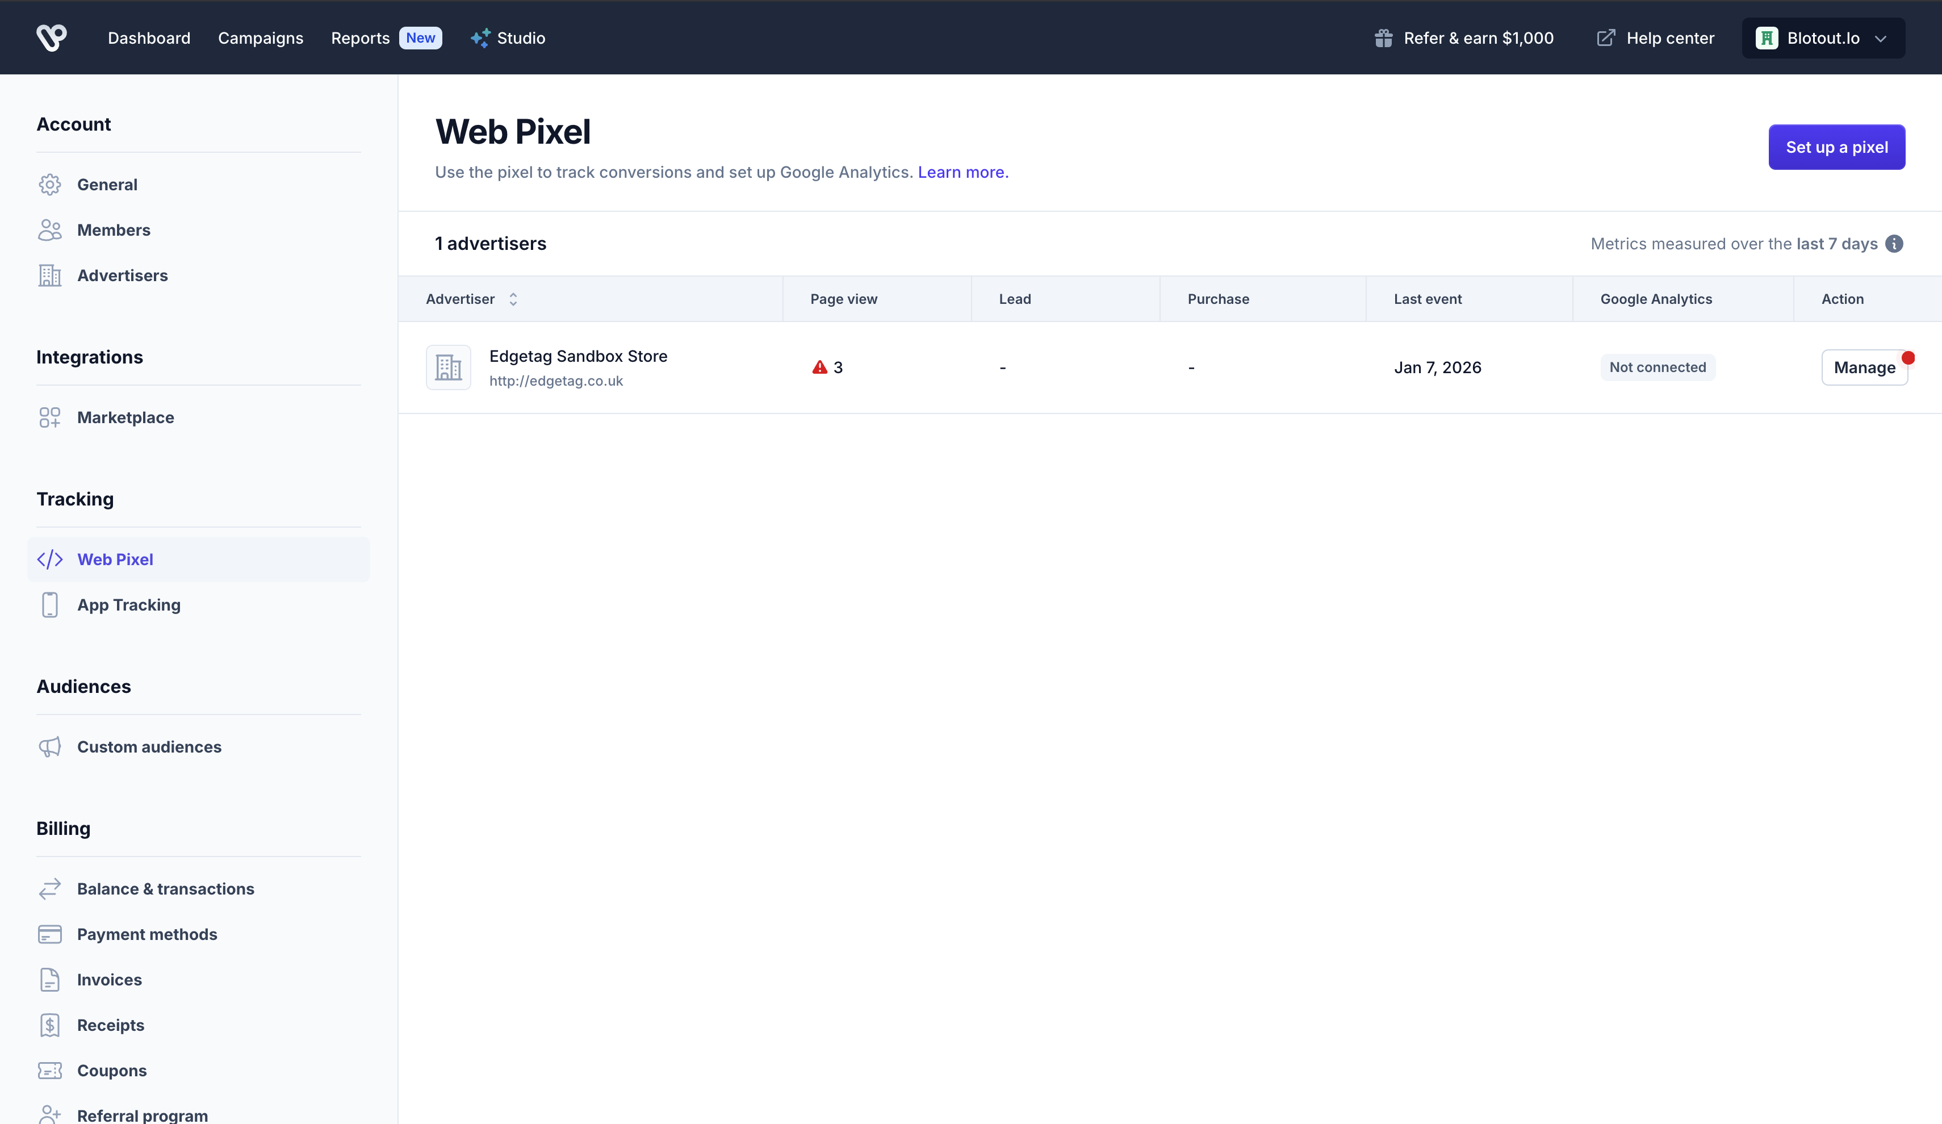The height and width of the screenshot is (1124, 1942).
Task: Click the page view warning triangle icon
Action: click(819, 367)
